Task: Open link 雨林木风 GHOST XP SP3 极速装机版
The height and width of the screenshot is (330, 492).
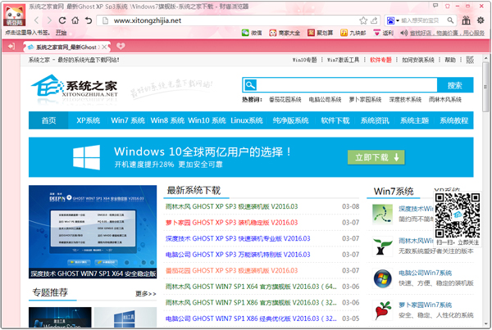Action: (x=231, y=207)
